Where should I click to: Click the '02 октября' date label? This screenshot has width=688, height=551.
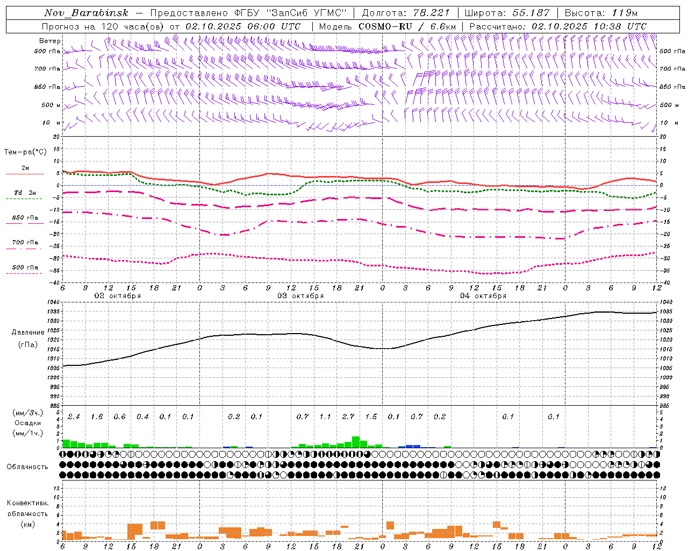pyautogui.click(x=118, y=296)
